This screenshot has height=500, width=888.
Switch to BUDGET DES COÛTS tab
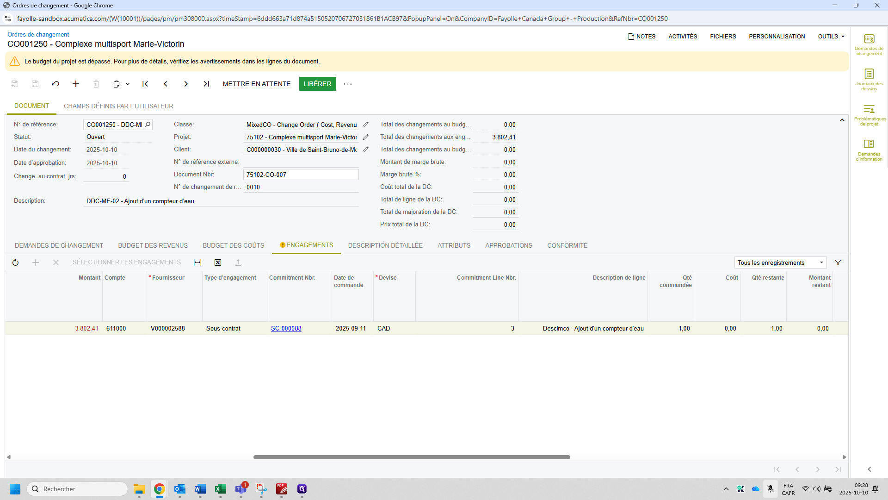233,245
